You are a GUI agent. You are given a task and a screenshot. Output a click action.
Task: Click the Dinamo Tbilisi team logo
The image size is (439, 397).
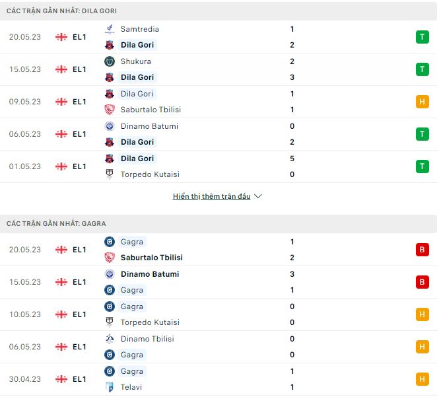(x=110, y=339)
